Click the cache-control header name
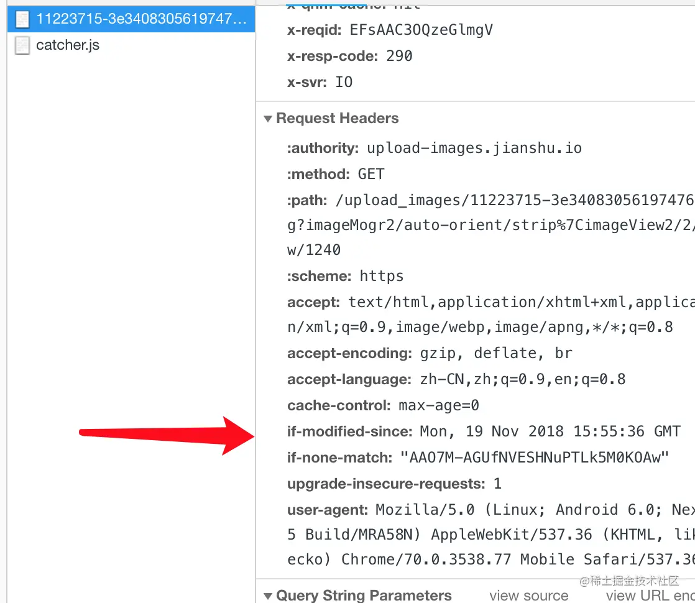Viewport: 695px width, 603px height. pos(339,406)
